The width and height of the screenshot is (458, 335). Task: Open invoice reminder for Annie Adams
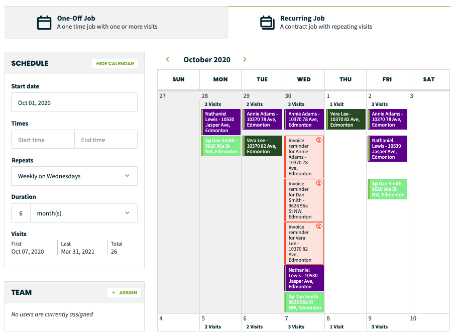(304, 157)
